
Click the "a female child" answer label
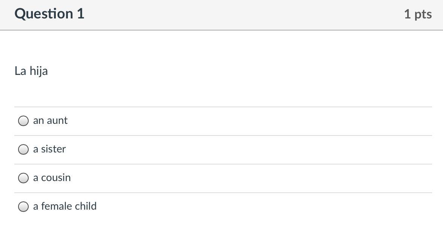(x=65, y=206)
